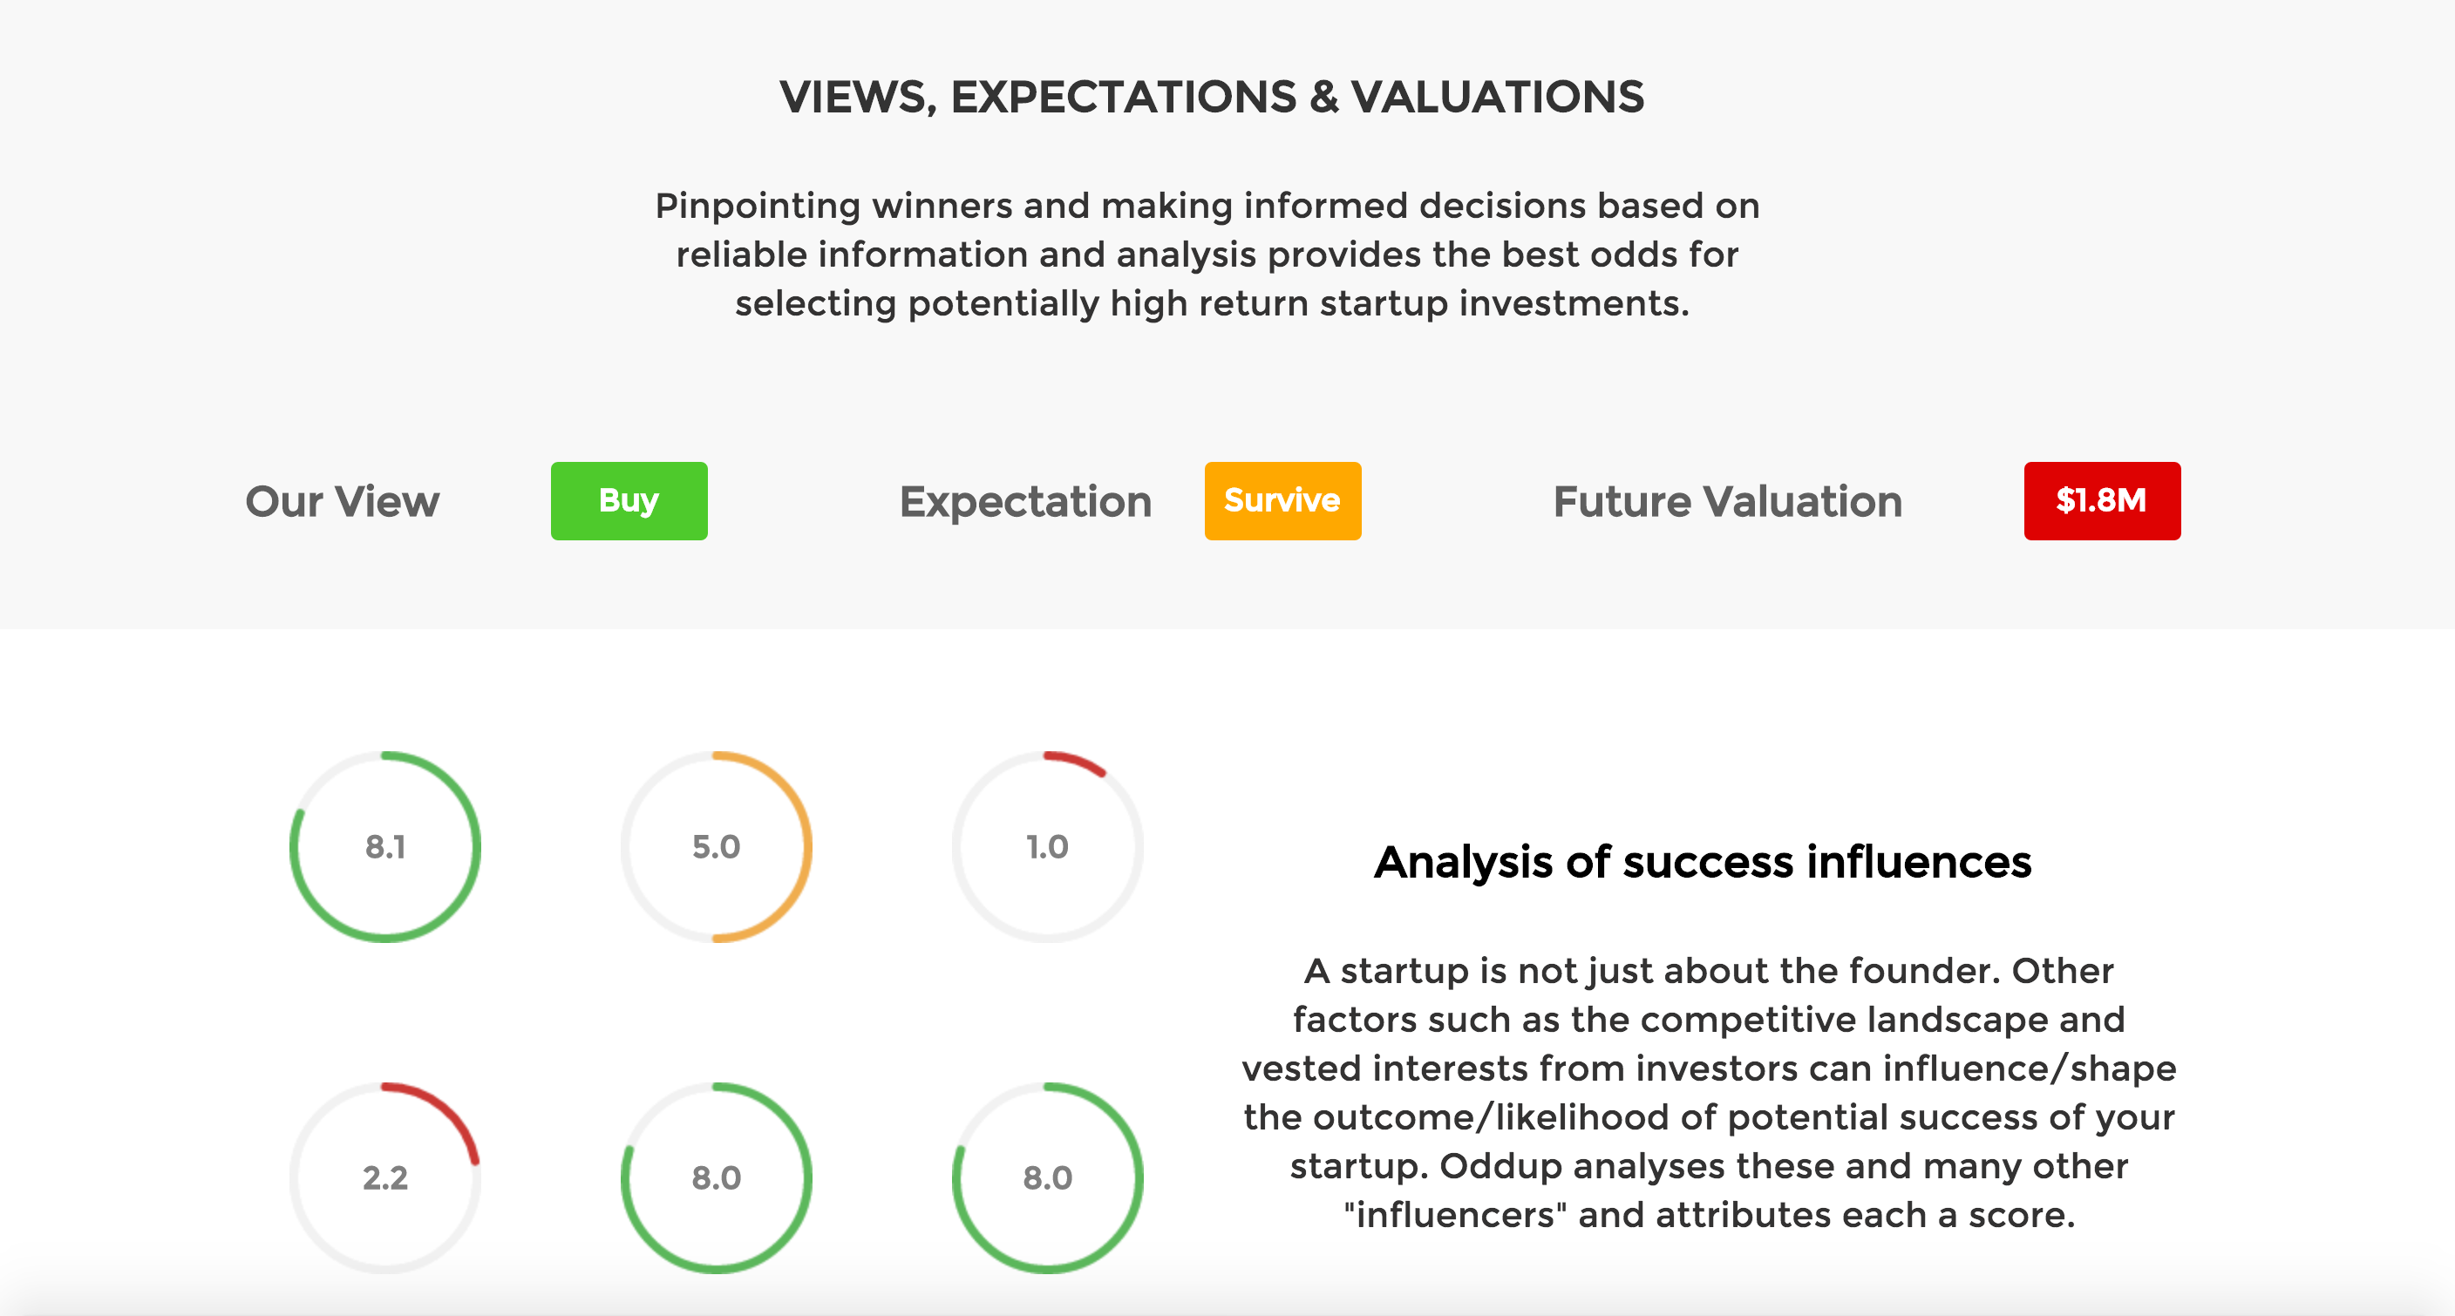Select the 2.2 red score gauge
Image resolution: width=2455 pixels, height=1316 pixels.
tap(385, 1177)
